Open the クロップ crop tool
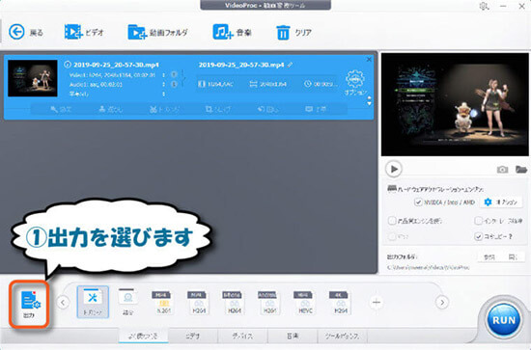531x350 pixels. click(218, 109)
